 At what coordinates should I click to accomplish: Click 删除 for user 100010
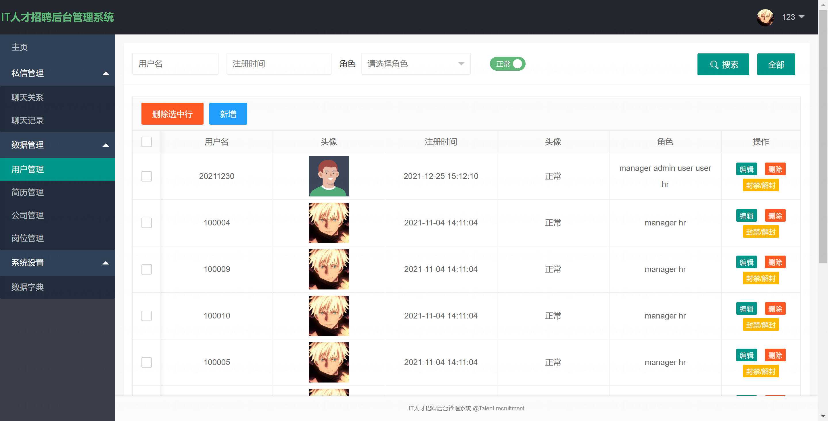click(775, 309)
